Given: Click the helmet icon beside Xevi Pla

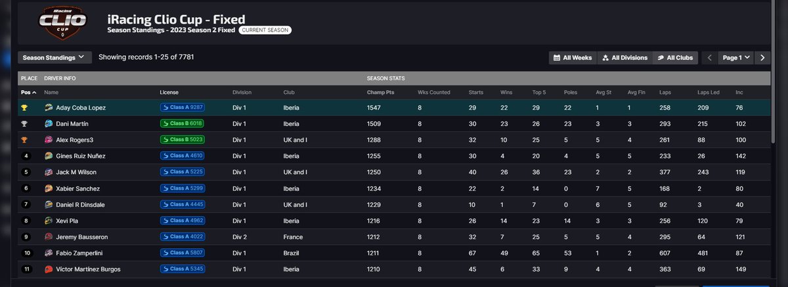Looking at the screenshot, I should (x=49, y=221).
